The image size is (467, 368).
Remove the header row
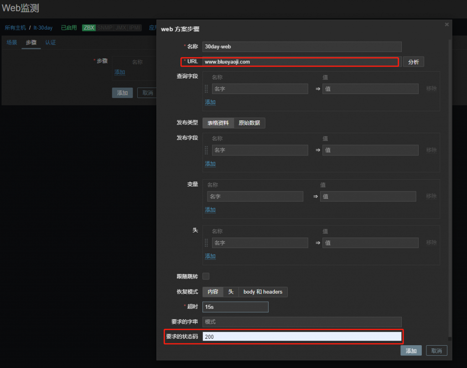[431, 242]
